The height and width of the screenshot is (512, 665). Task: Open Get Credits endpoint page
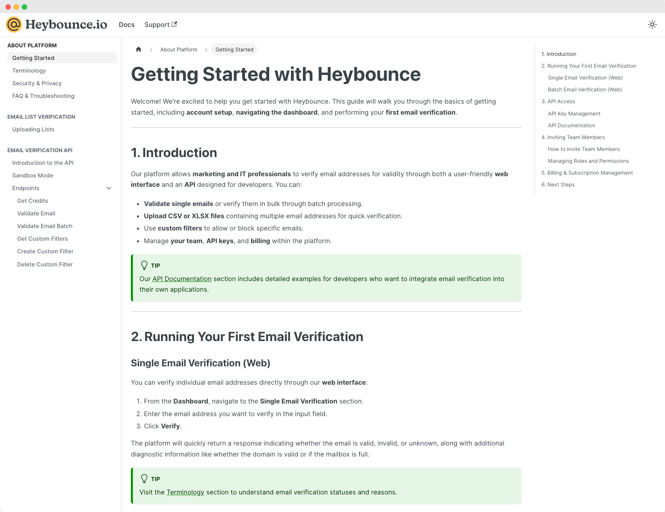coord(33,201)
